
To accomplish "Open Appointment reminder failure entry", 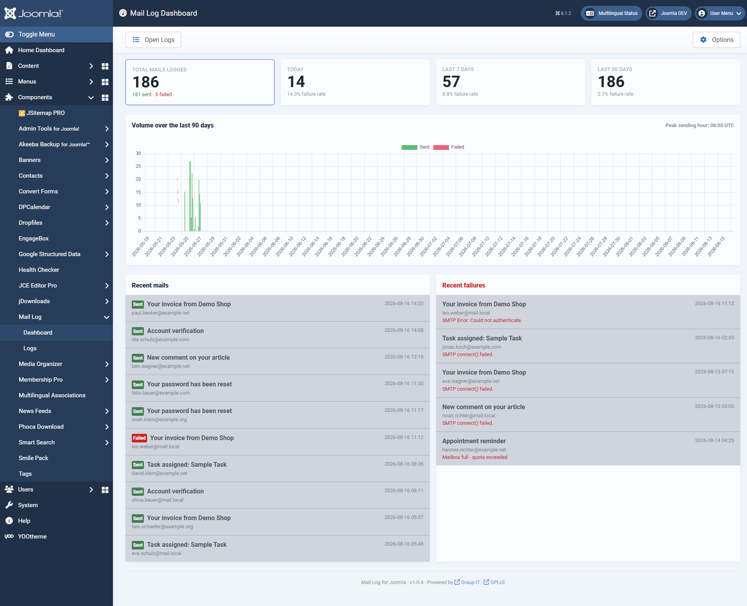I will 588,449.
